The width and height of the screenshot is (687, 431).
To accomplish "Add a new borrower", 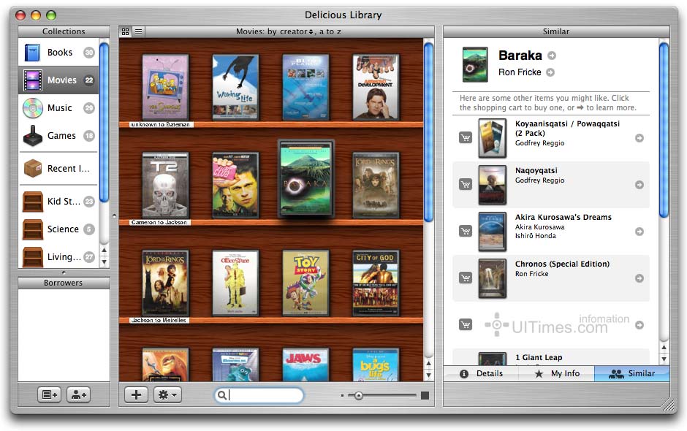I will 78,394.
